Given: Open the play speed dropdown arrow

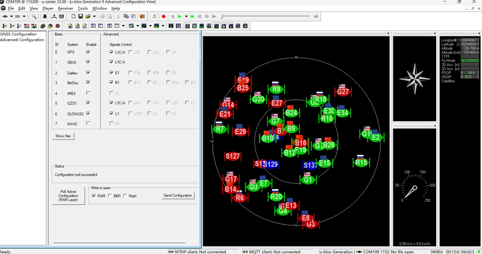Looking at the screenshot, I should (x=186, y=16).
